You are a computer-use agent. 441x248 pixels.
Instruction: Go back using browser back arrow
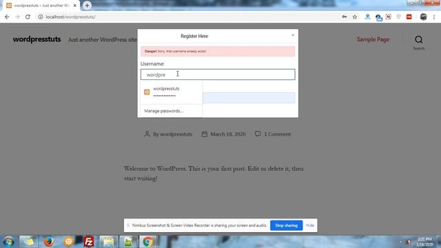[7, 17]
